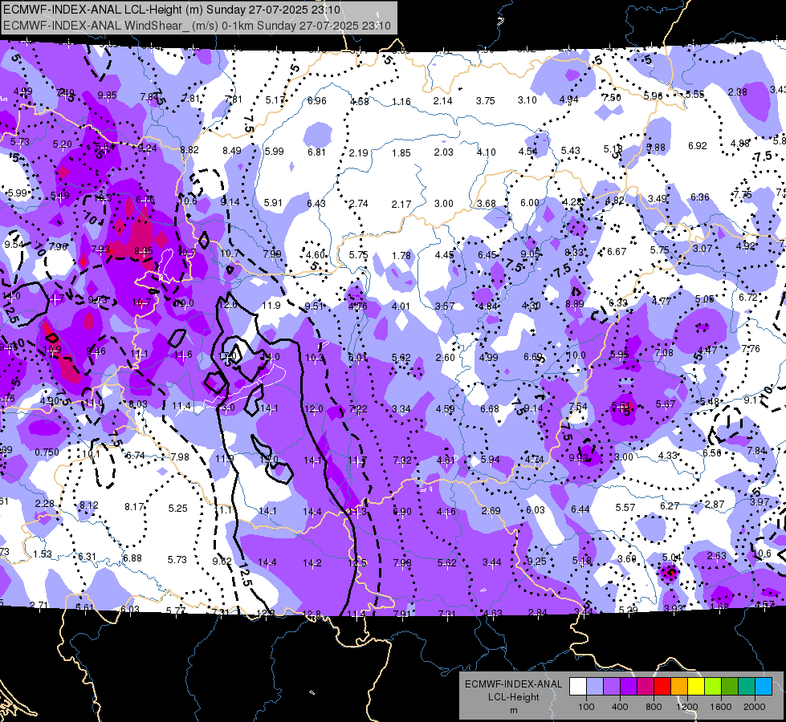Click the wind shear value 0.750

tap(47, 452)
